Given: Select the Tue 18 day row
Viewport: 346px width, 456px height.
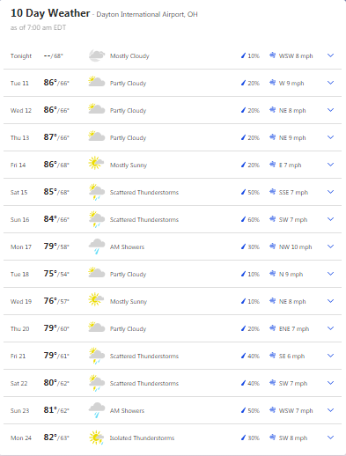Looking at the screenshot, I should tap(173, 274).
